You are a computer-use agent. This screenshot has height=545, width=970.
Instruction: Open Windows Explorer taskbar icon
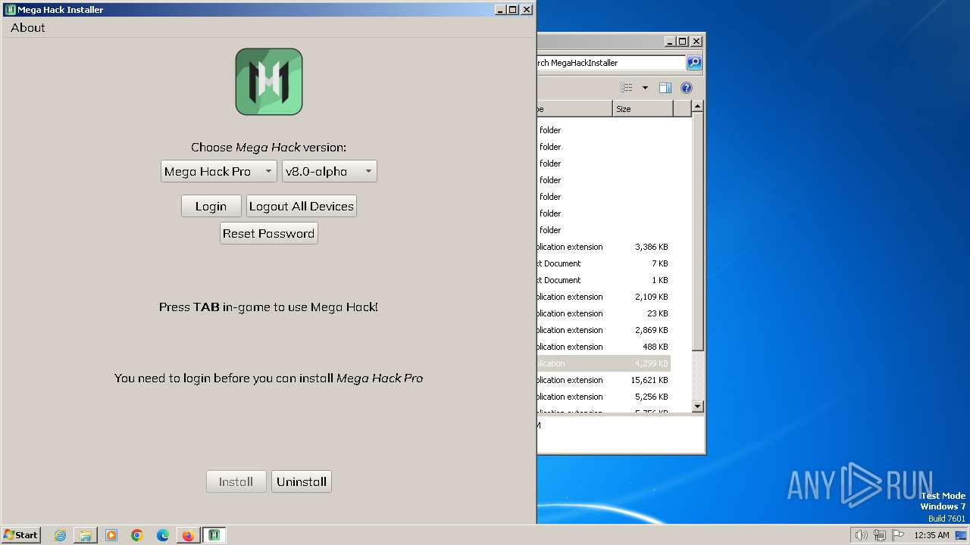tap(86, 535)
